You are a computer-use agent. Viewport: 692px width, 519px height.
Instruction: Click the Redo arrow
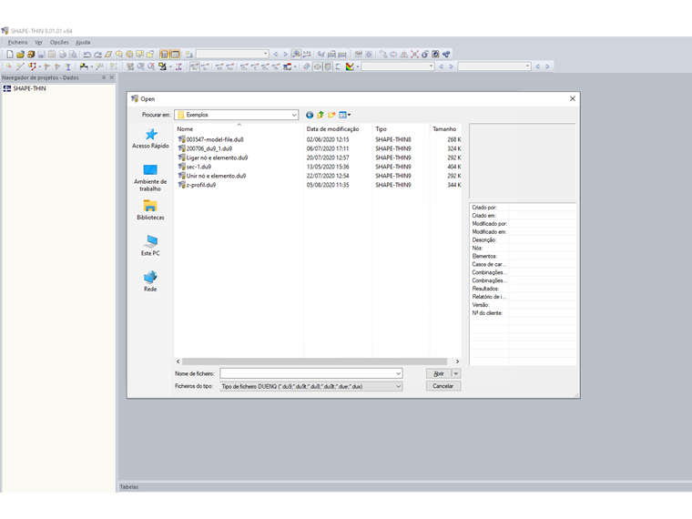97,55
